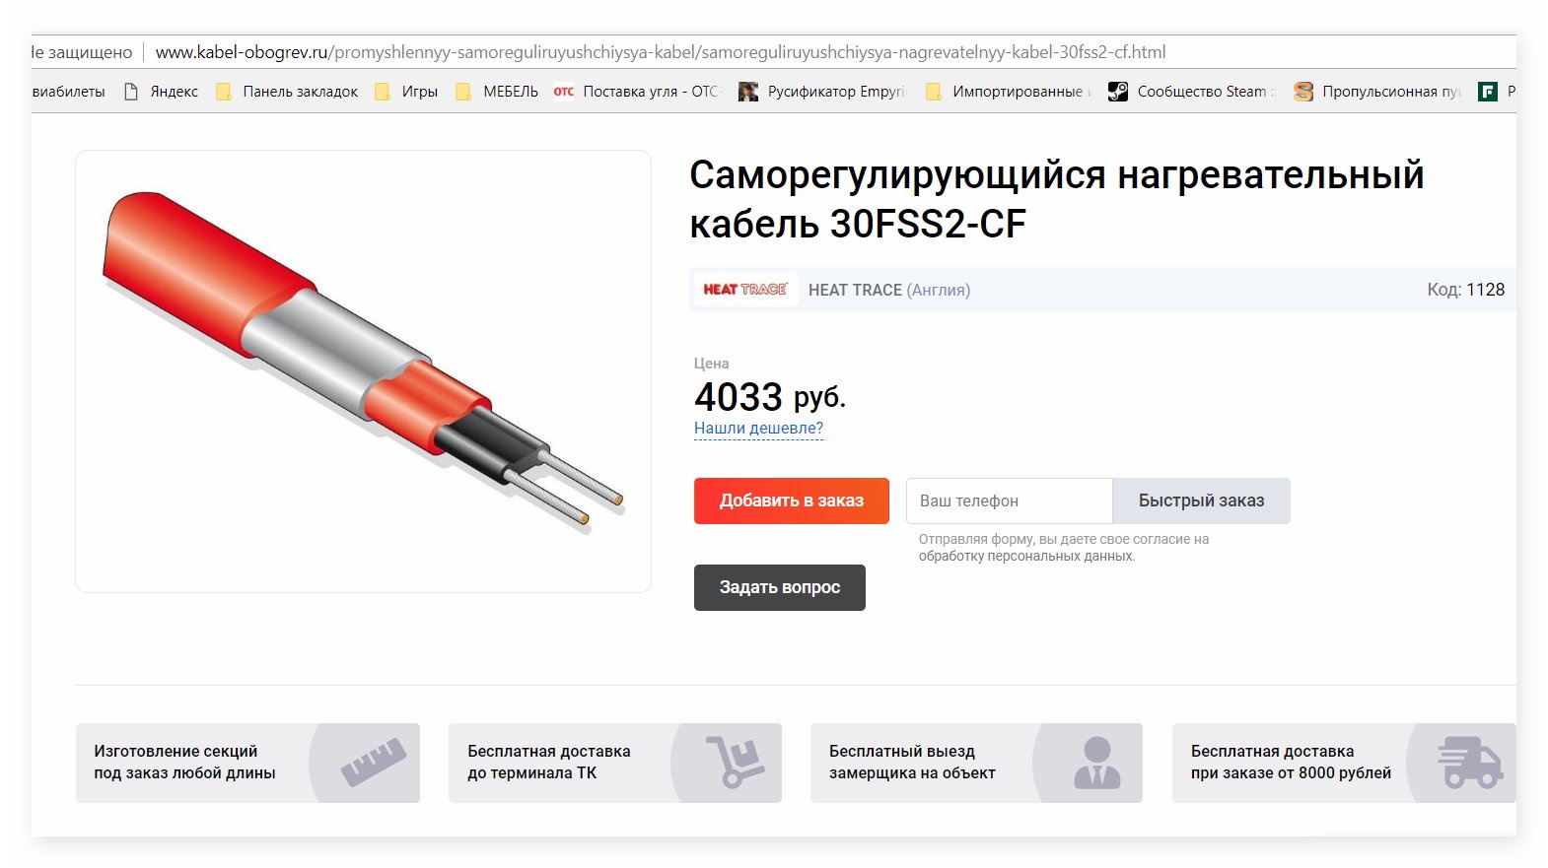The width and height of the screenshot is (1548, 868).
Task: Open the Русификатор Empyrion bookmark
Action: click(x=822, y=92)
